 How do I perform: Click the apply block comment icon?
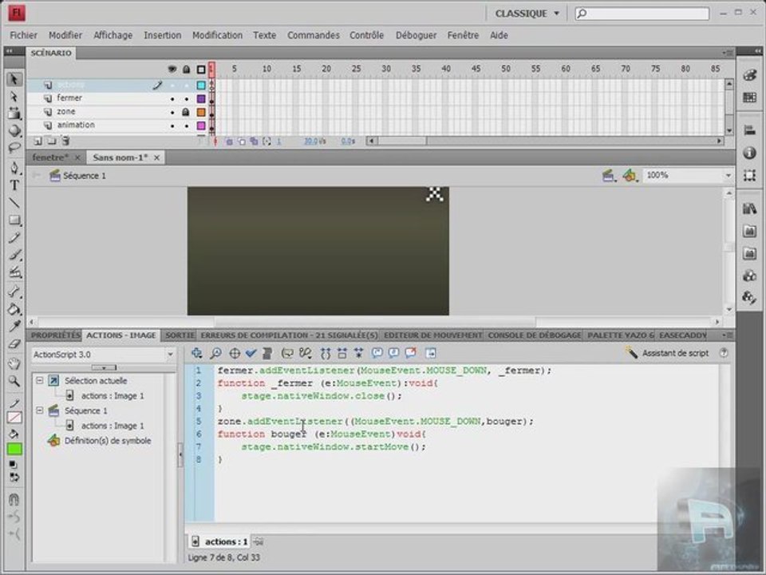(x=377, y=353)
